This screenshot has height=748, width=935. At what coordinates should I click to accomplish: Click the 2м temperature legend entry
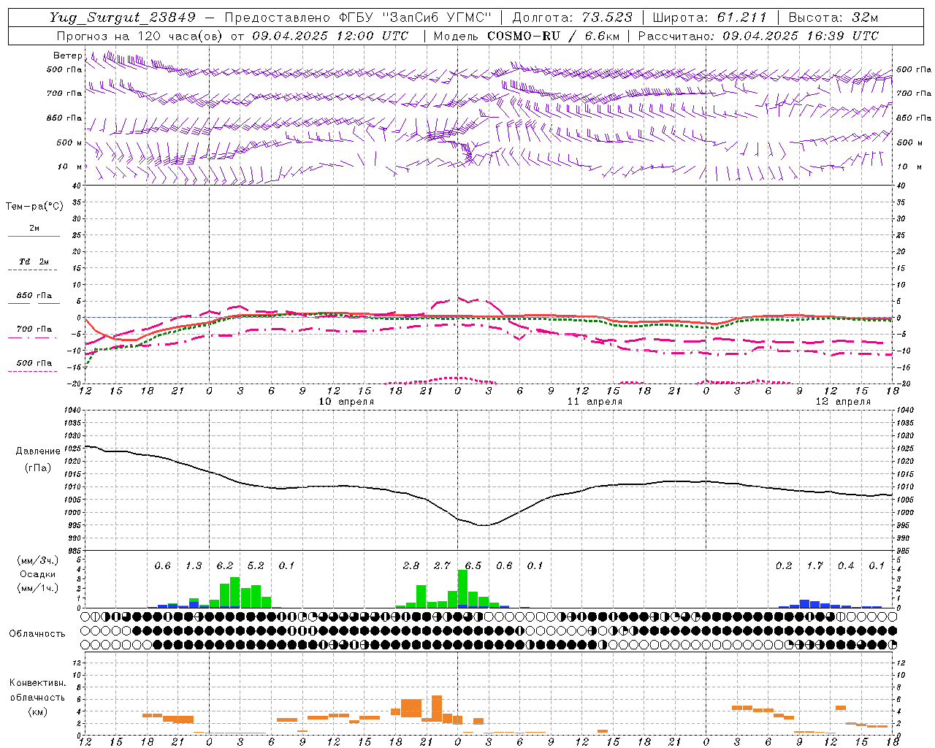click(34, 229)
